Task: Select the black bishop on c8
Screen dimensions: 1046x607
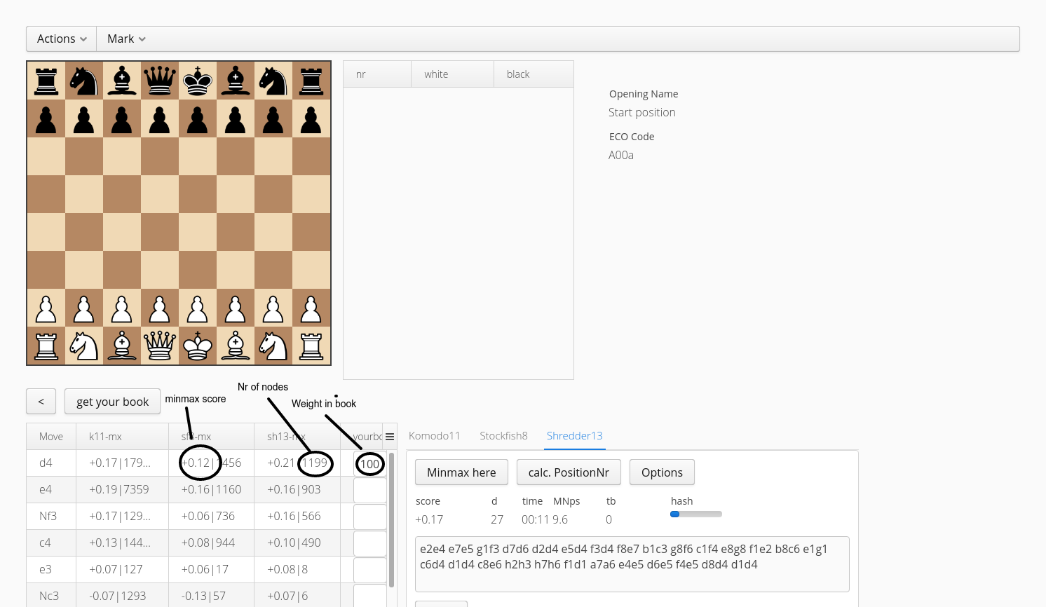Action: [122, 81]
